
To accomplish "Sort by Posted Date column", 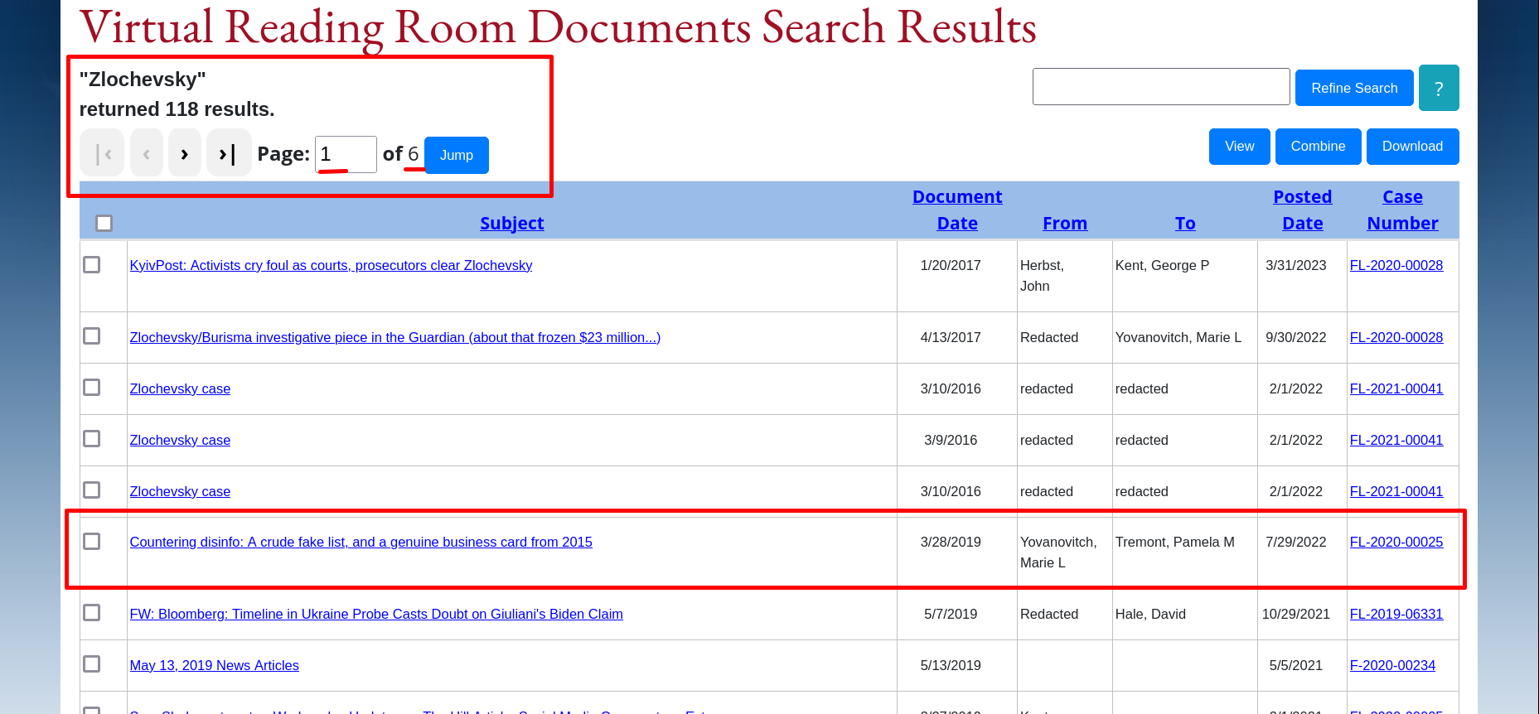I will (1303, 210).
